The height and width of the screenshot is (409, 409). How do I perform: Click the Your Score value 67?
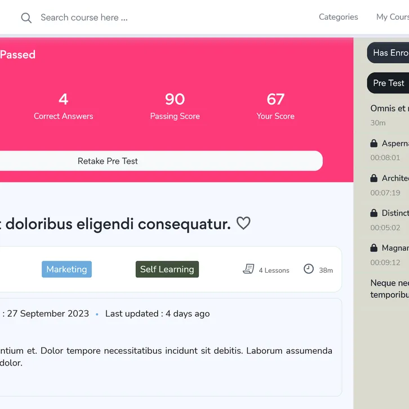pos(275,100)
